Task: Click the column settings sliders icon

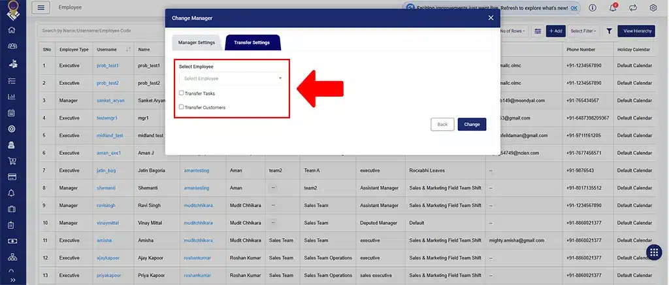Action: point(538,31)
